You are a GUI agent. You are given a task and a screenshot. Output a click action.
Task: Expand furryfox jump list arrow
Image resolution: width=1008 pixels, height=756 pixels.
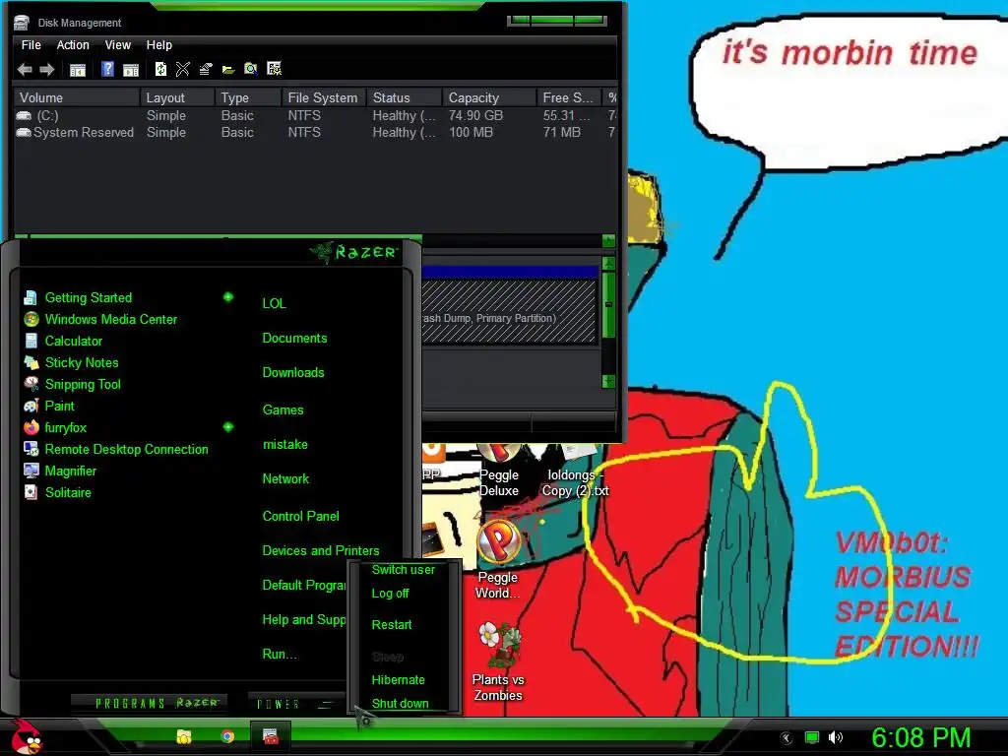[228, 427]
